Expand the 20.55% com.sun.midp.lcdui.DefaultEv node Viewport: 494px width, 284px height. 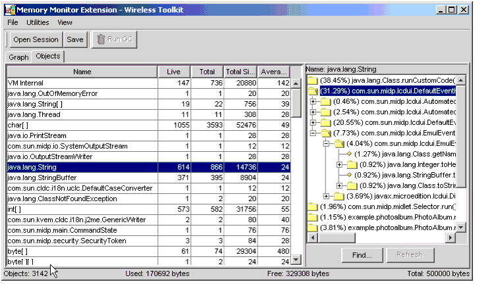(x=313, y=123)
